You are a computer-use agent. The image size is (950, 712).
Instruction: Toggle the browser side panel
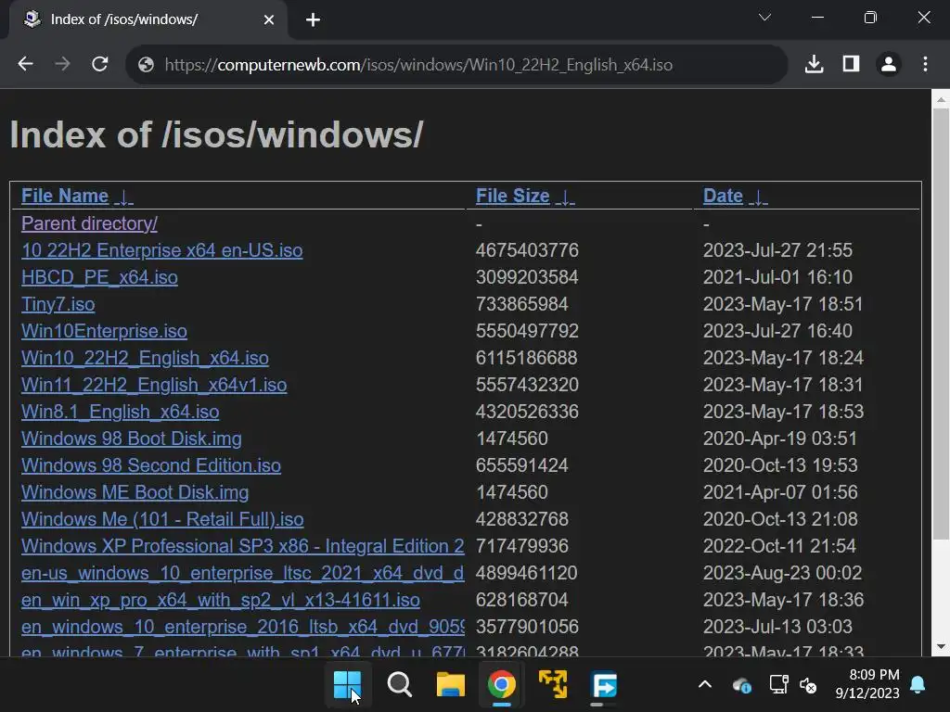[852, 64]
